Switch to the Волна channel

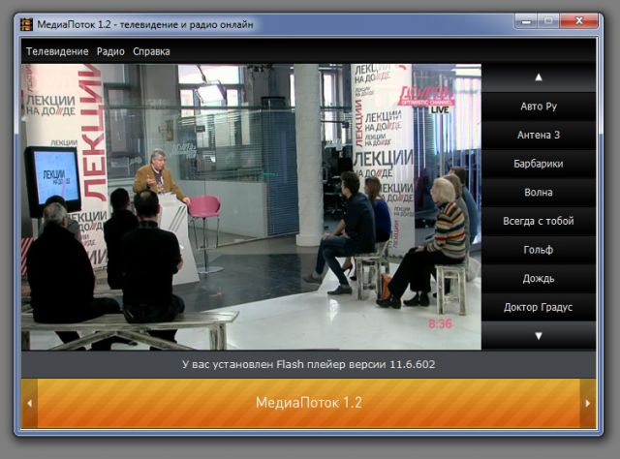539,193
